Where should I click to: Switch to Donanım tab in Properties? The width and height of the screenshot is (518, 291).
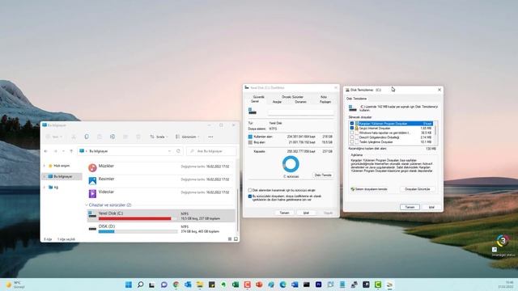pos(300,102)
